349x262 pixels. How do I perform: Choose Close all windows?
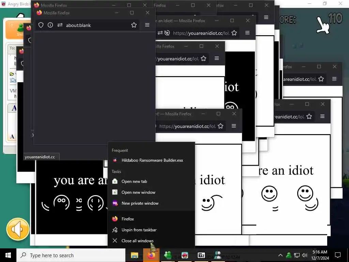[151, 241]
